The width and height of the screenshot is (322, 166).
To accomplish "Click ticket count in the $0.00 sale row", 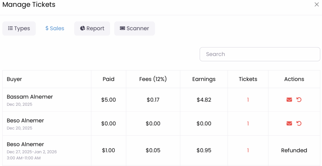I will click(x=248, y=123).
